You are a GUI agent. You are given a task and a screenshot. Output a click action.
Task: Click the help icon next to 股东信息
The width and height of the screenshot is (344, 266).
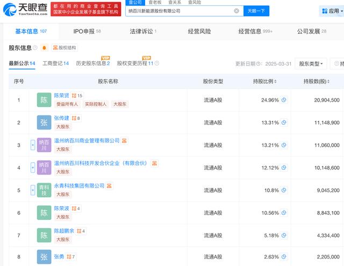pos(35,48)
